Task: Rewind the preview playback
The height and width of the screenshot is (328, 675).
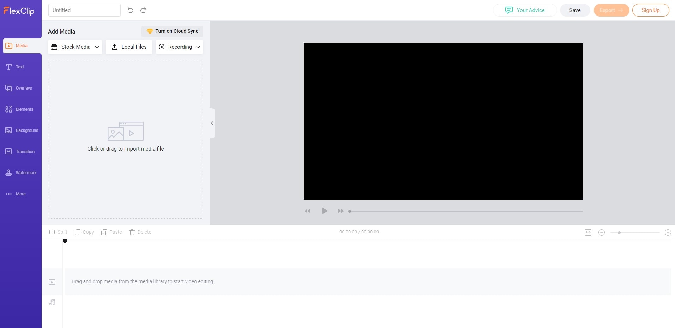Action: coord(308,211)
